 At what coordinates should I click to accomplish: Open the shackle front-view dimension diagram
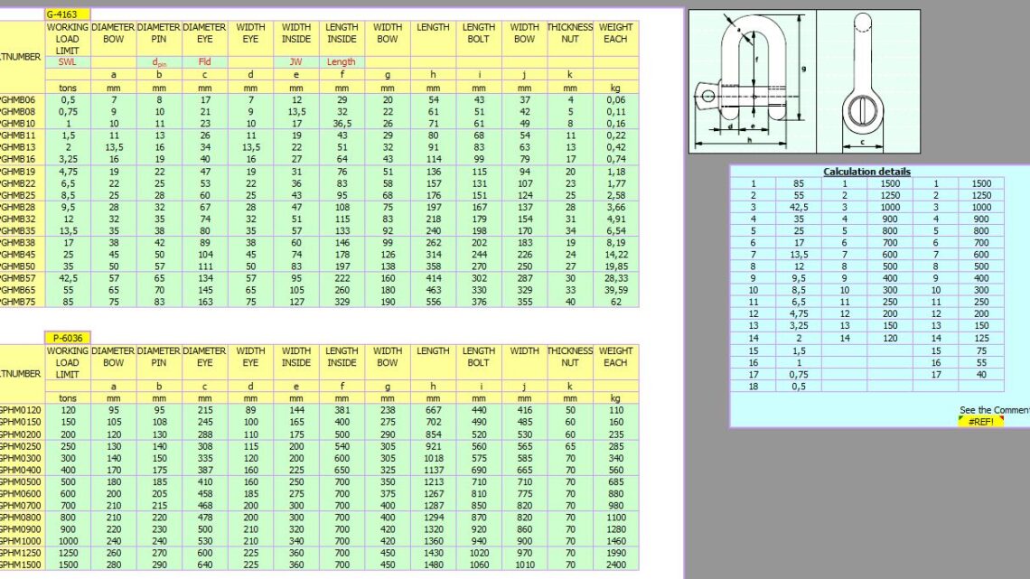pyautogui.click(x=752, y=81)
